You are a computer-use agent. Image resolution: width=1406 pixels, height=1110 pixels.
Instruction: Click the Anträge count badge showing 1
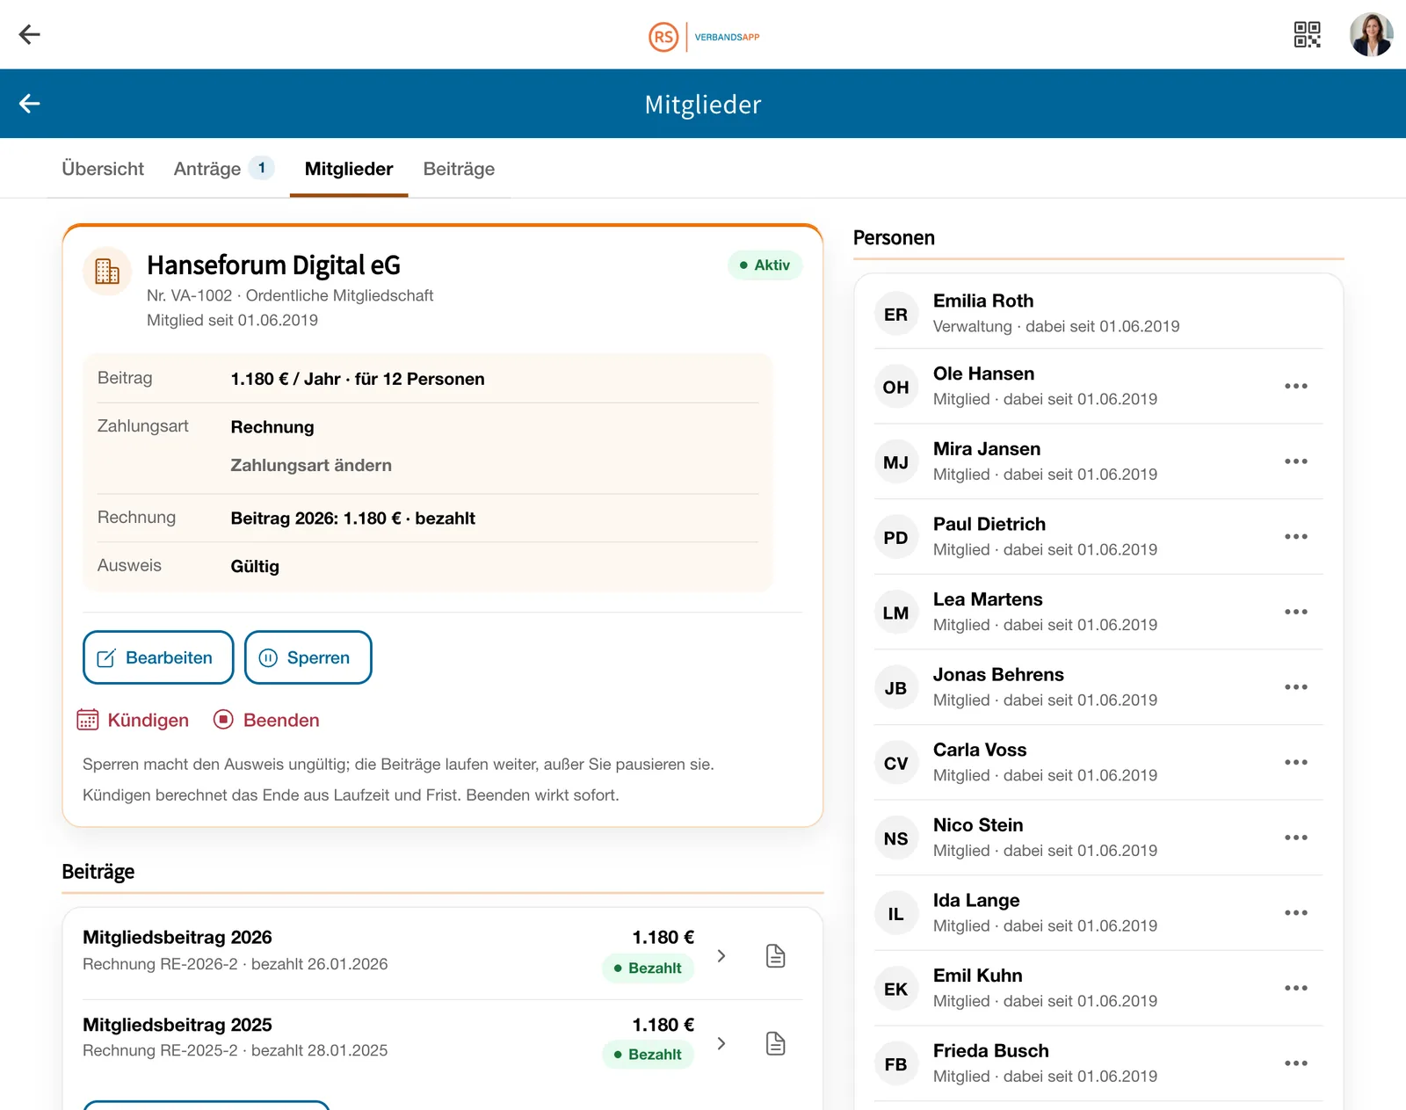(x=261, y=168)
